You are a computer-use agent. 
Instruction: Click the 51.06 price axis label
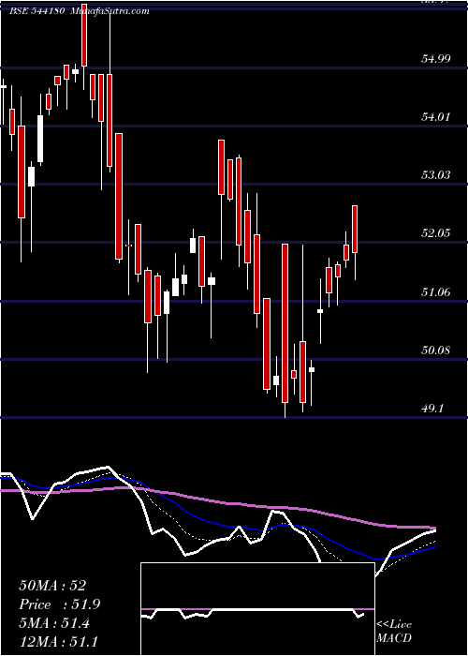436,291
